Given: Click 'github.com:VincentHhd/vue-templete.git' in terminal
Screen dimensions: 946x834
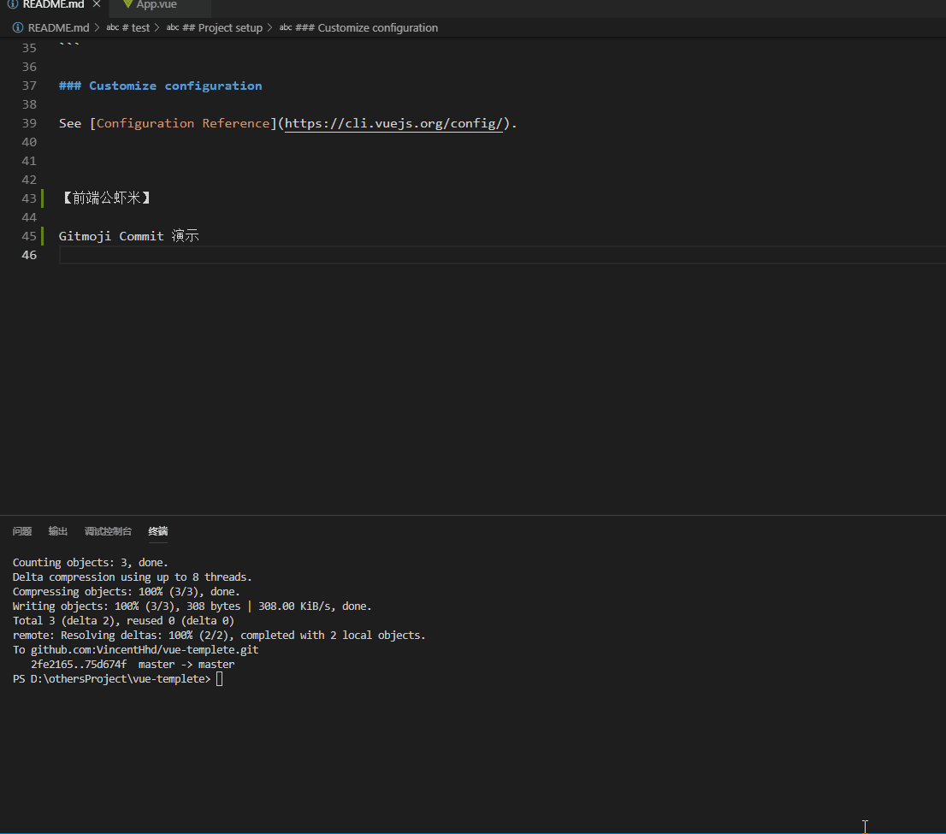Looking at the screenshot, I should point(145,650).
